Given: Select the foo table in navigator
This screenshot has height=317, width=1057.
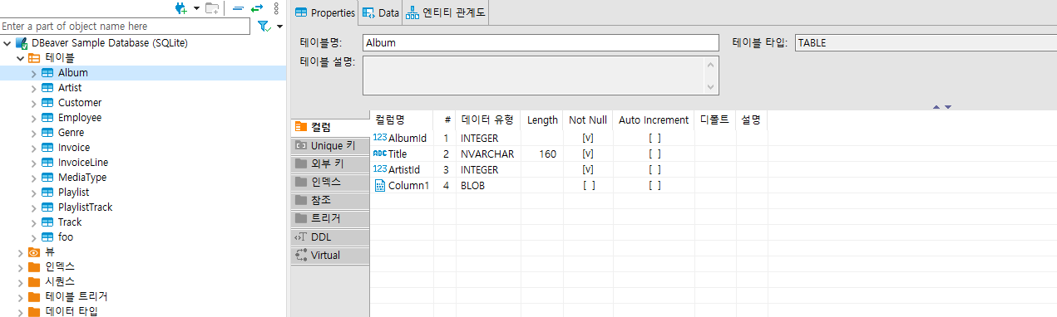Looking at the screenshot, I should [66, 237].
